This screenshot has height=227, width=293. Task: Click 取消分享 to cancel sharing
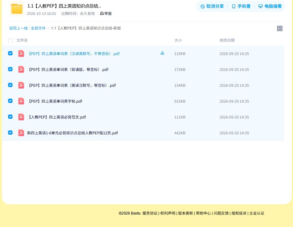click(x=212, y=6)
